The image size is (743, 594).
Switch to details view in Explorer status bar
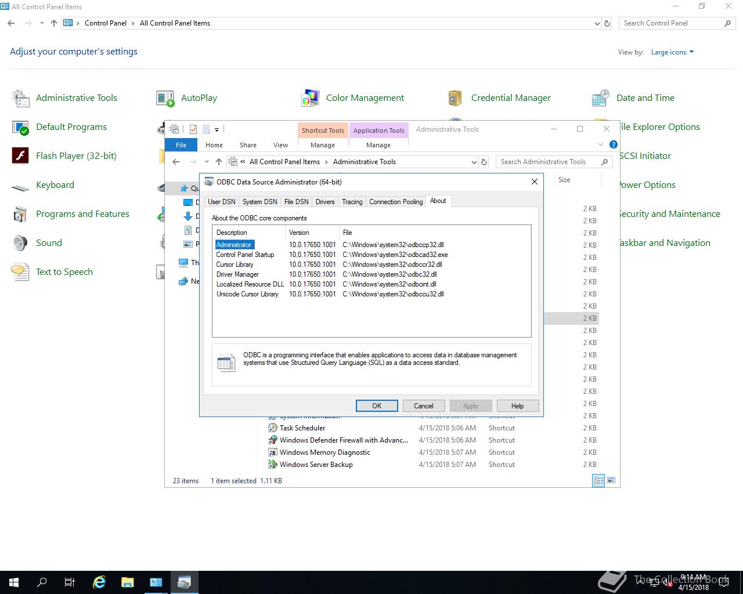598,480
